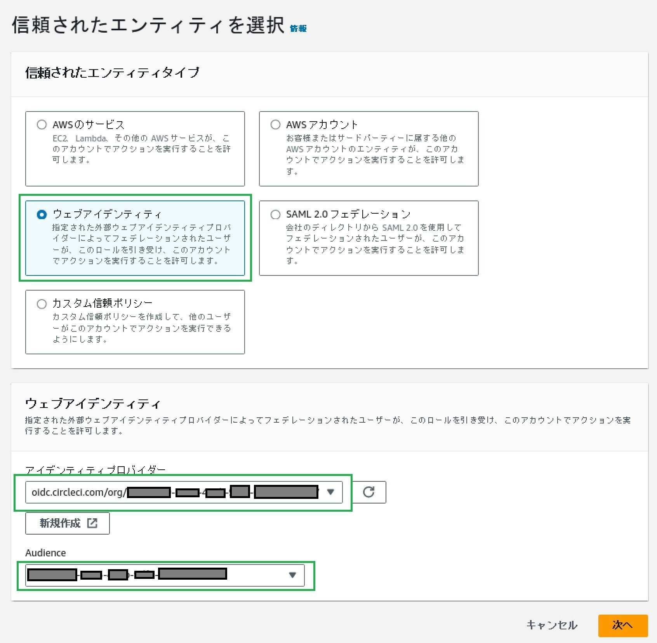Click the キャンセル button
This screenshot has width=657, height=643.
coord(552,625)
